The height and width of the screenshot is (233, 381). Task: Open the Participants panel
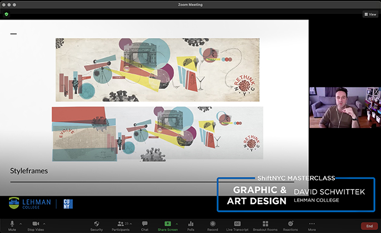pos(121,225)
